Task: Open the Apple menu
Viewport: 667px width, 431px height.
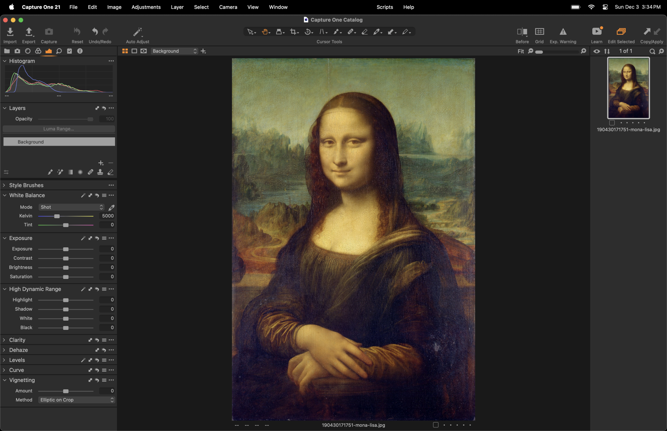Action: pyautogui.click(x=11, y=7)
